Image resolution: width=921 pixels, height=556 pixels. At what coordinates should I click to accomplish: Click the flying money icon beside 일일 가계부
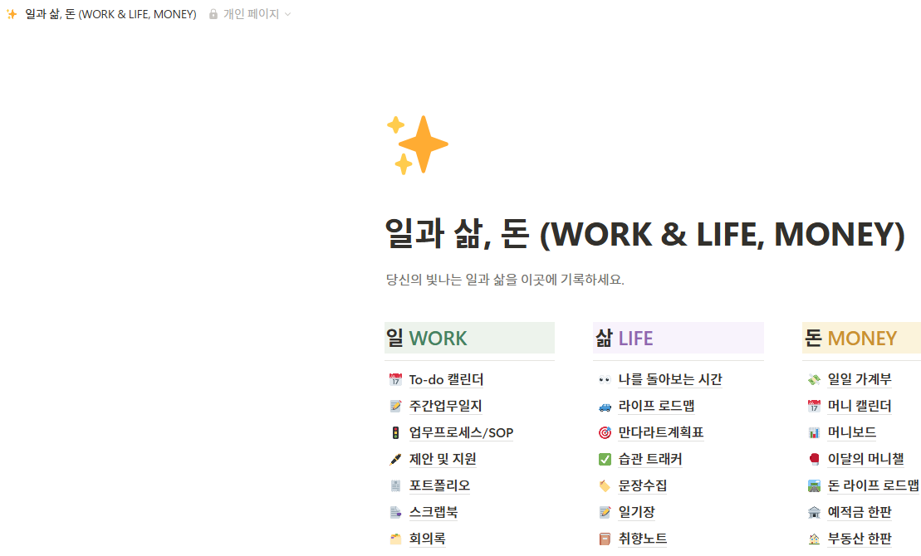tap(814, 380)
